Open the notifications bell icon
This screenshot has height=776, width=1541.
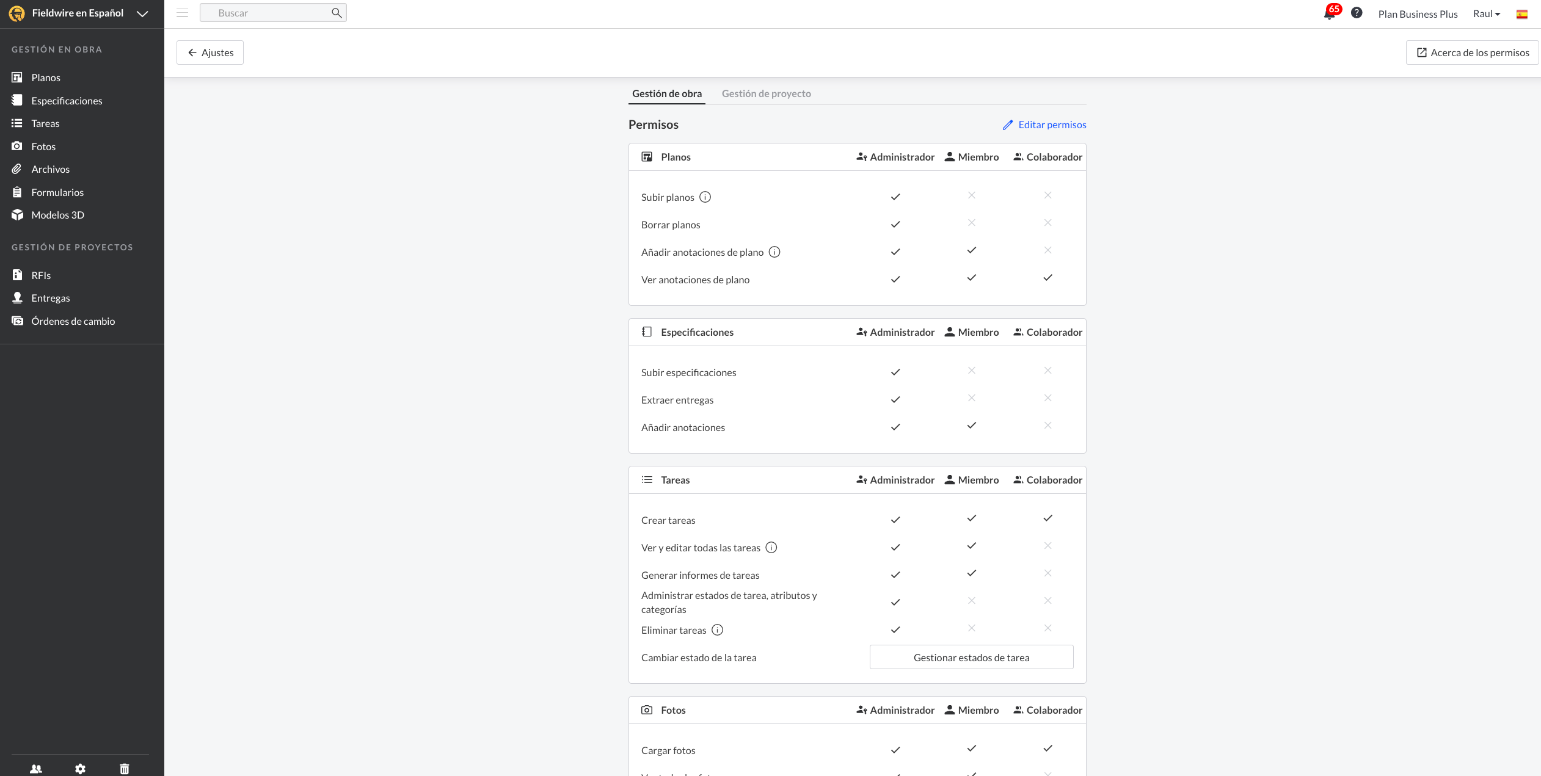coord(1329,13)
